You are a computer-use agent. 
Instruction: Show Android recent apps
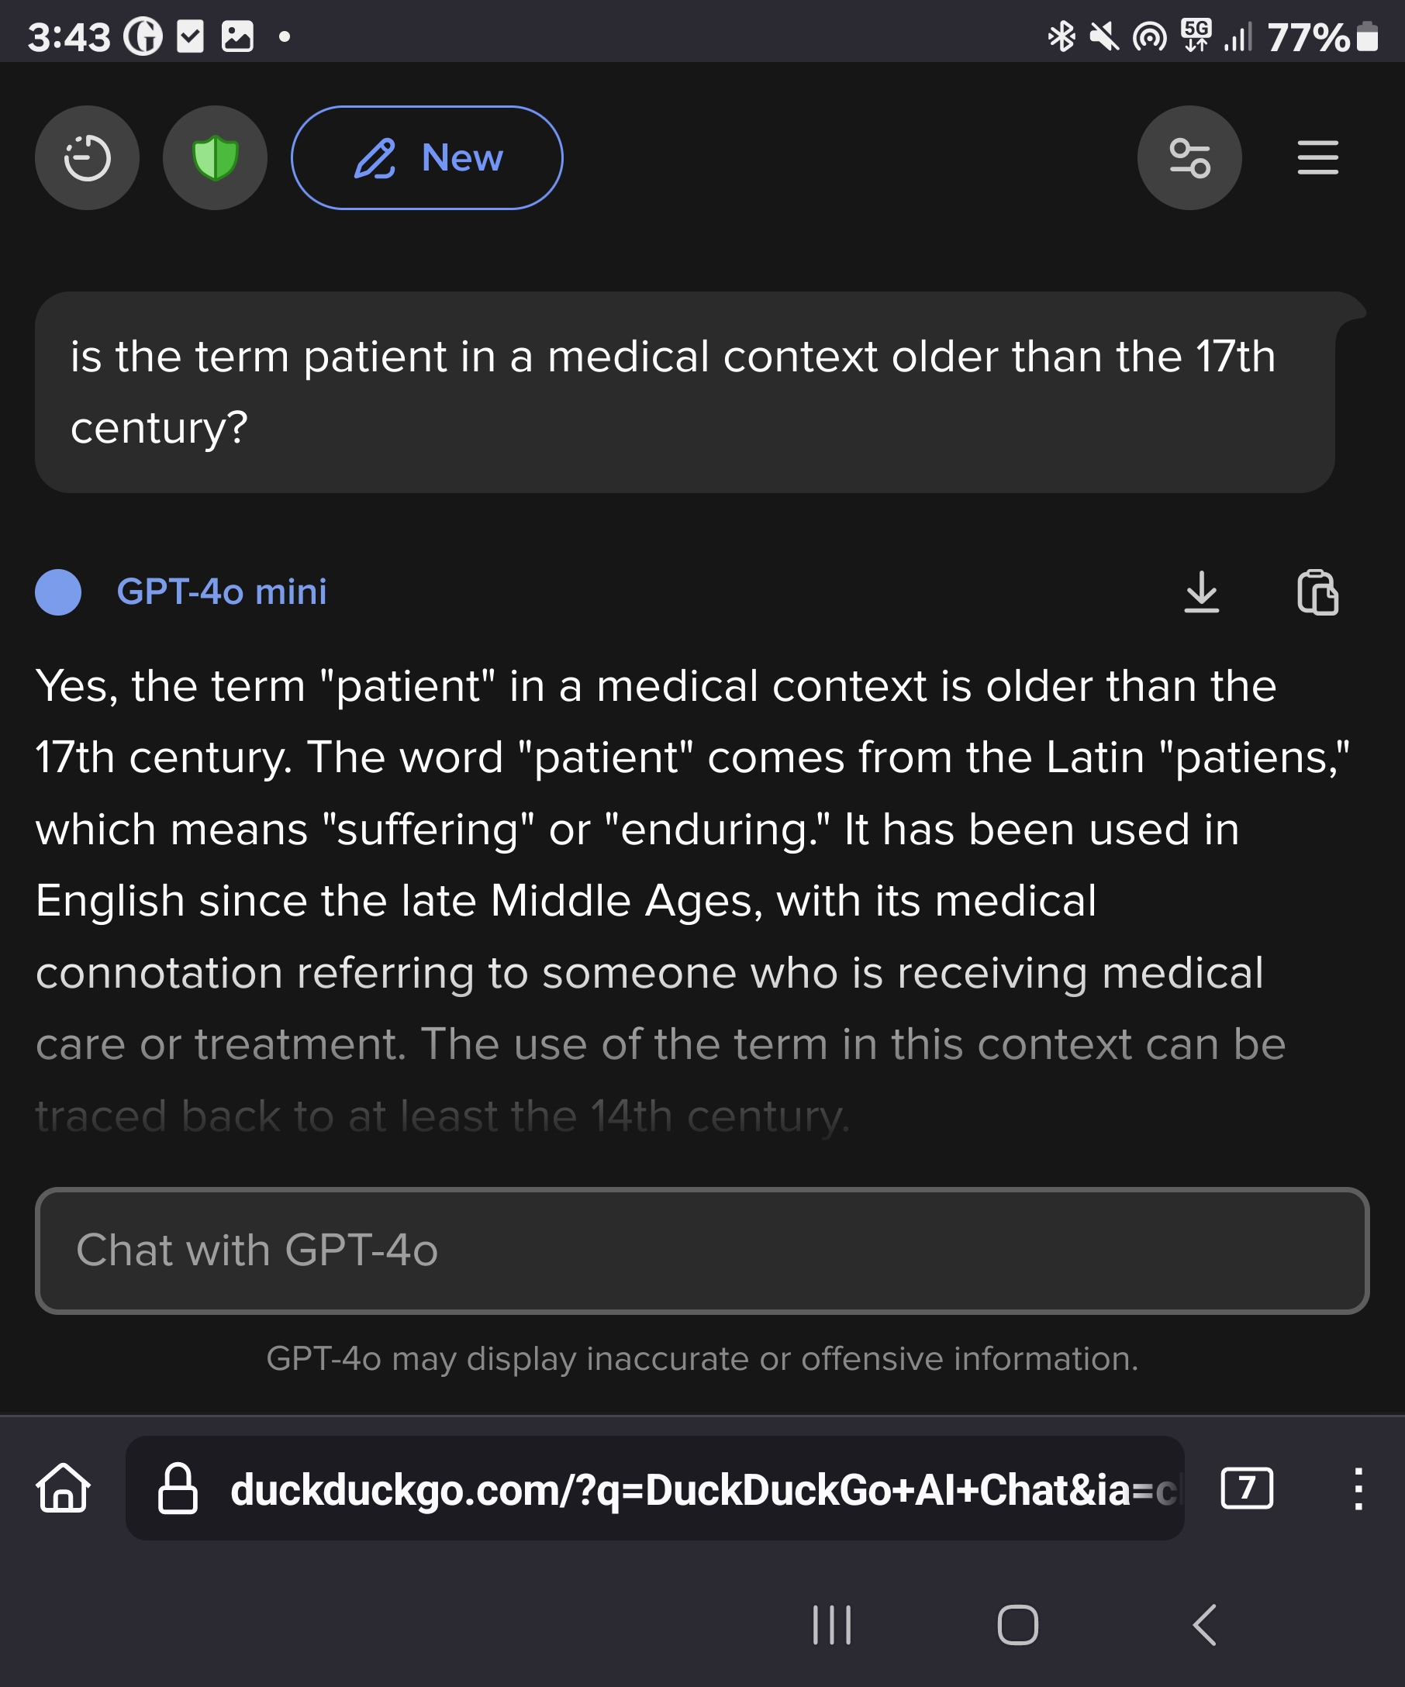pyautogui.click(x=831, y=1625)
